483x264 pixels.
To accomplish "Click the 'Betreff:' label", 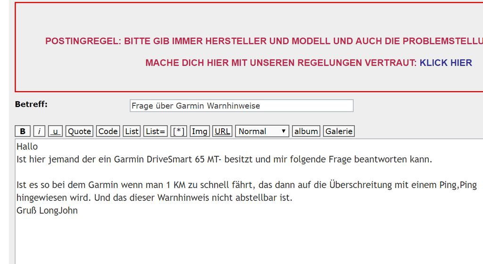I will (31, 104).
